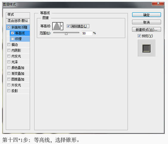This screenshot has height=144, width=168.
Task: Select the 内阴影 inner shadow item
Action: pos(18,50)
